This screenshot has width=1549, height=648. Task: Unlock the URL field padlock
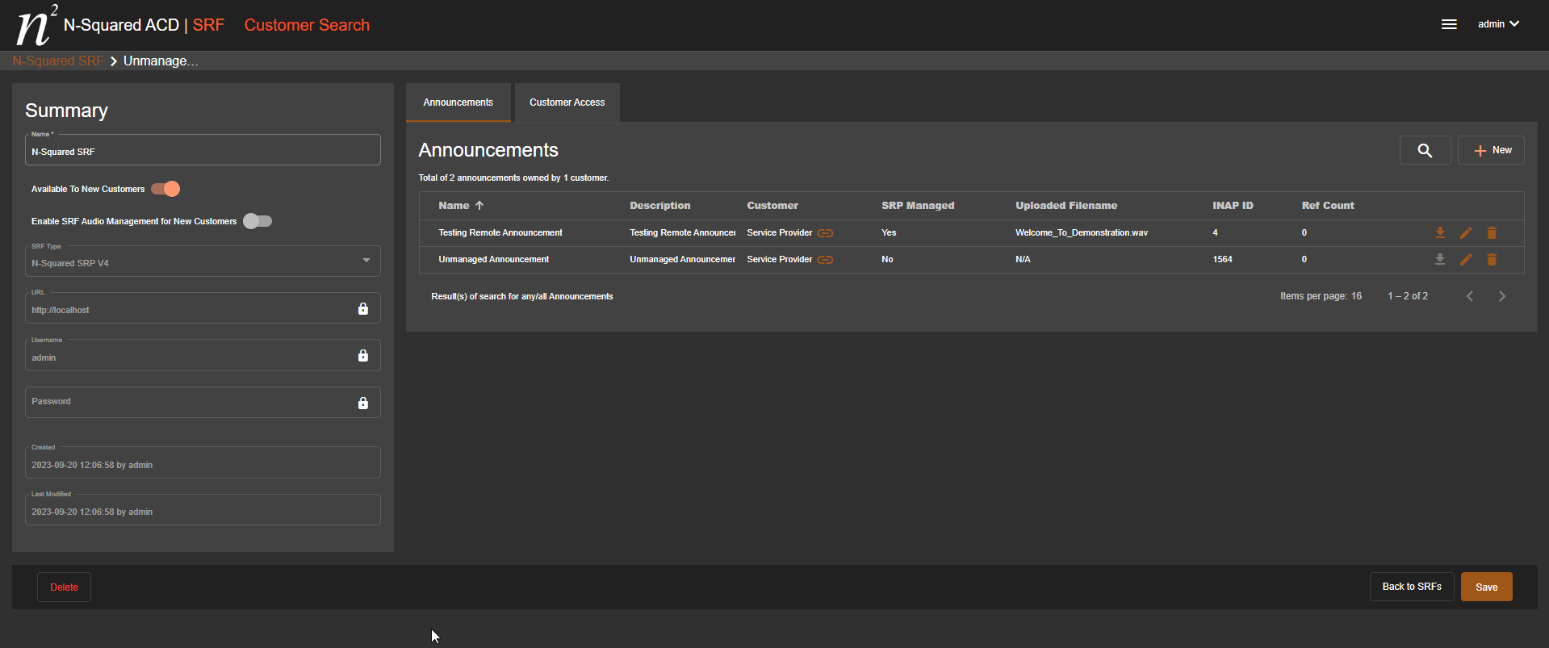coord(363,309)
